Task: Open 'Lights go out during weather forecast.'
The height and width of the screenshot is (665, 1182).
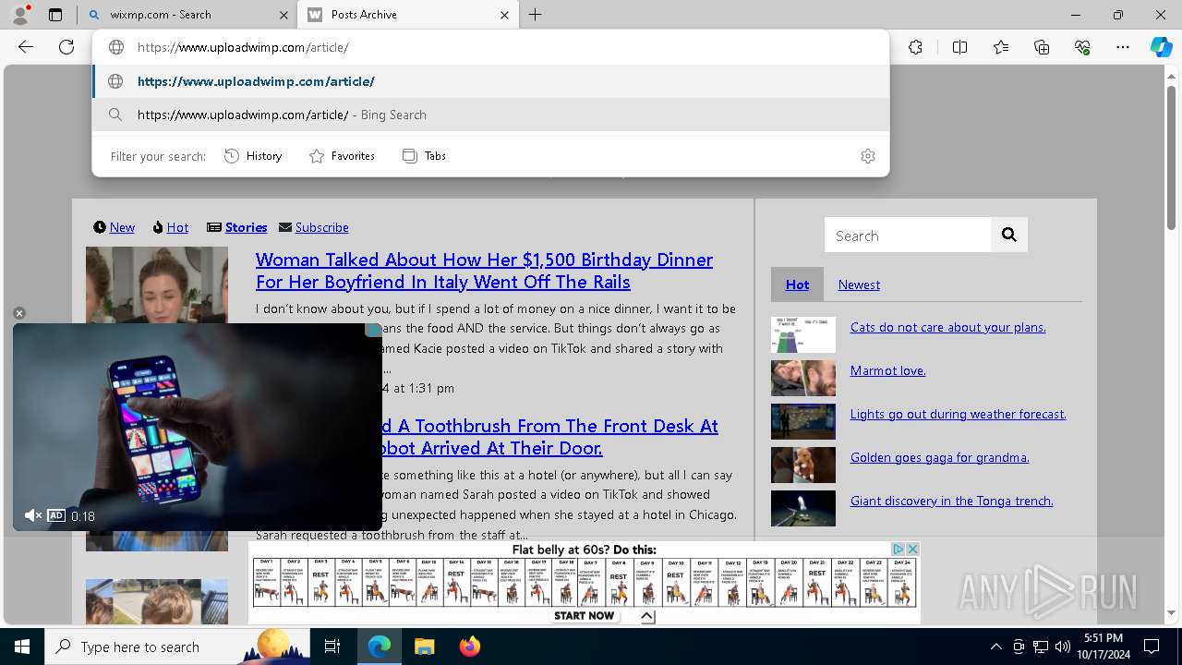Action: [x=958, y=414]
